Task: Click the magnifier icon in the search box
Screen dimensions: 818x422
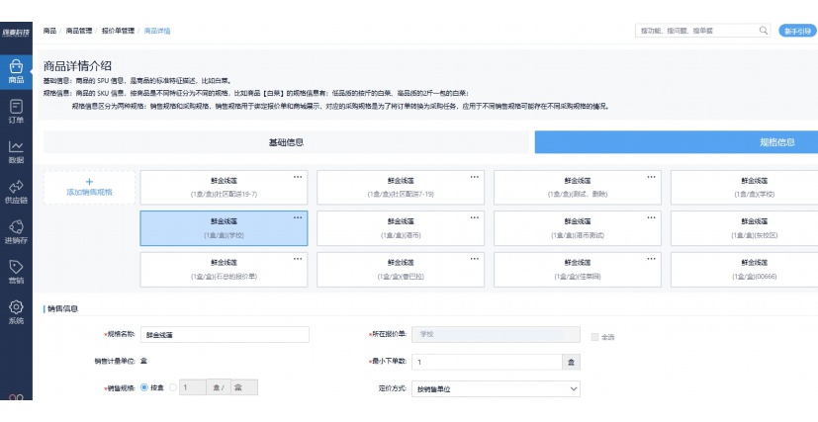Action: (x=763, y=31)
